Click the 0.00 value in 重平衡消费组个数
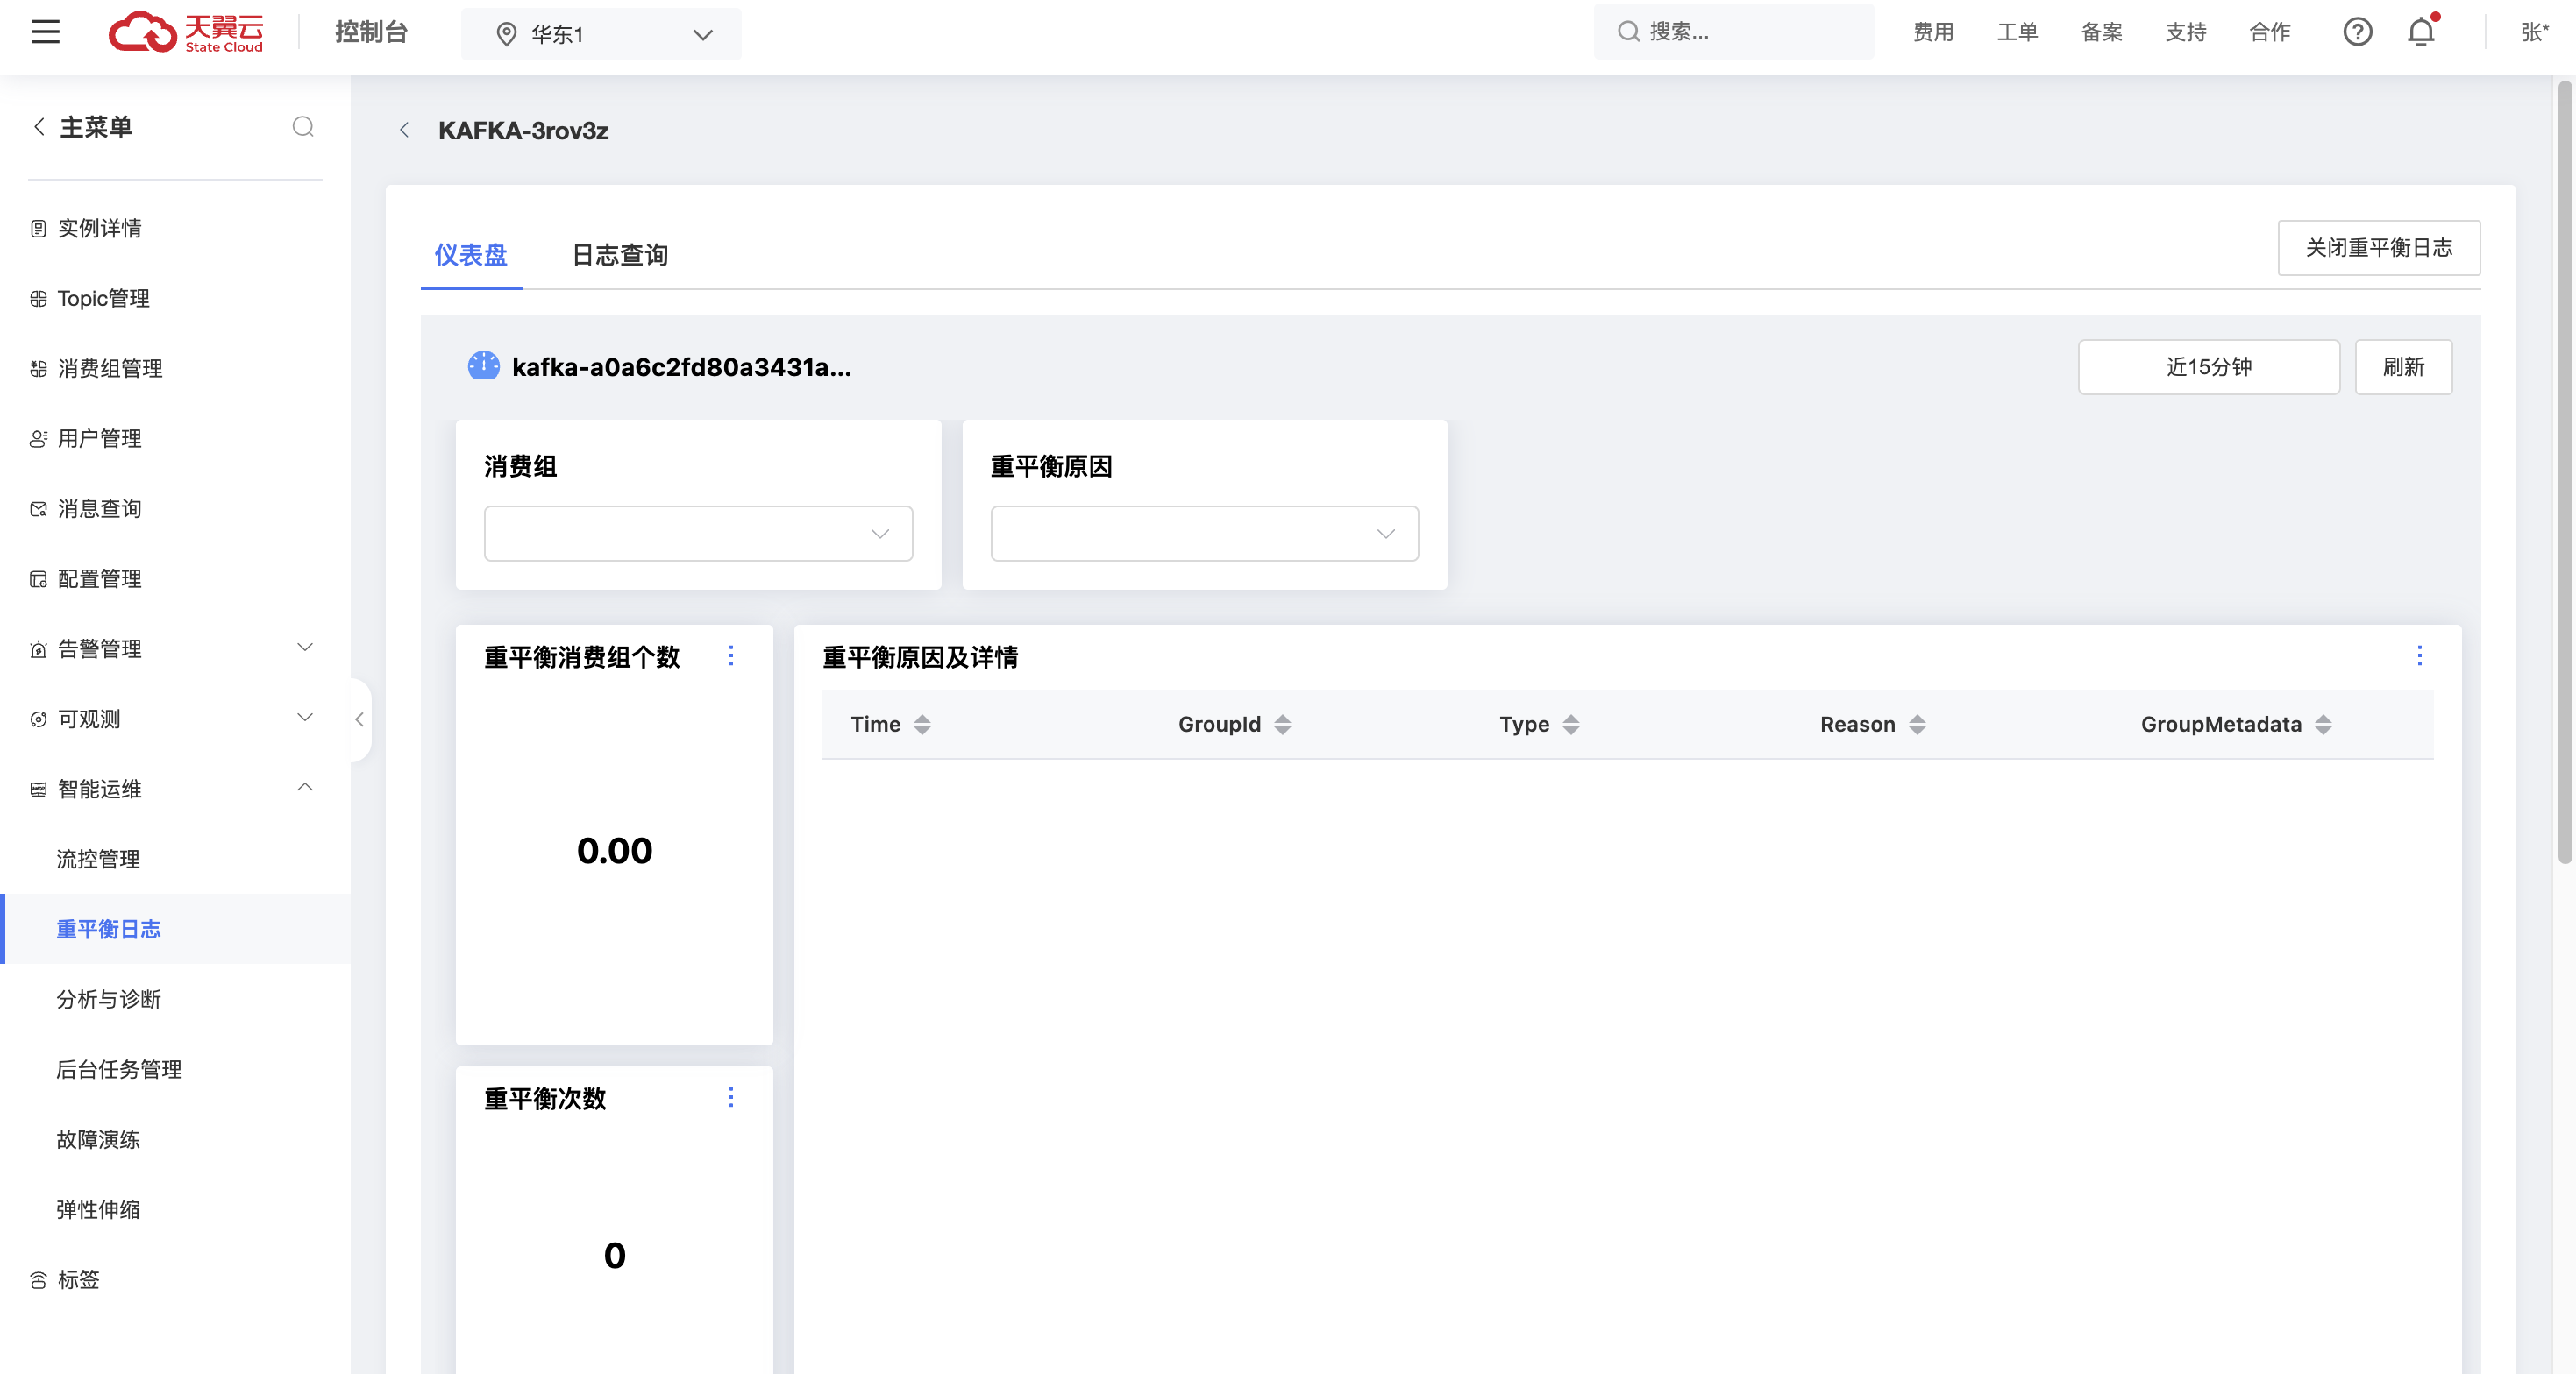2576x1374 pixels. [614, 850]
